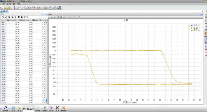Expand the 采样频率 dropdown arrow
The width and height of the screenshot is (207, 112).
(x=41, y=109)
